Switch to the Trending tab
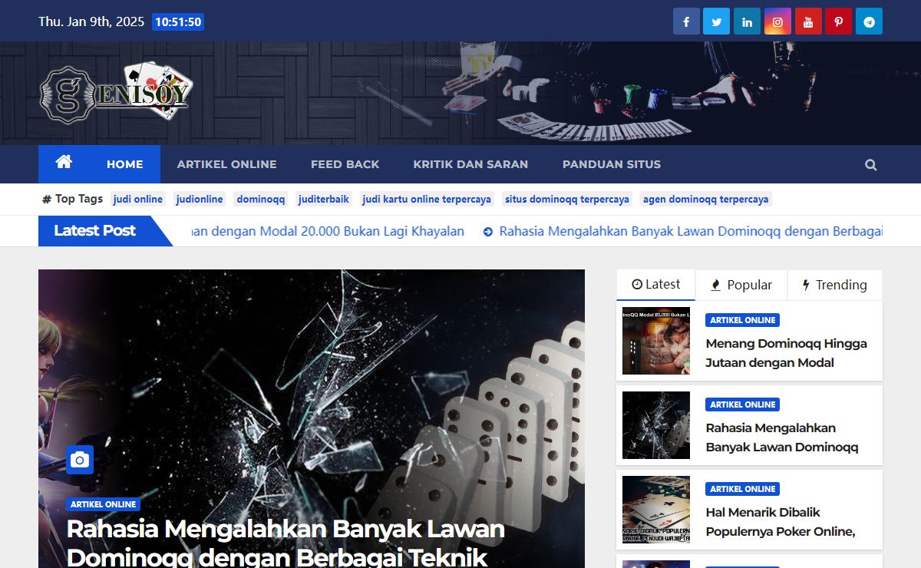Viewport: 921px width, 568px height. point(835,285)
